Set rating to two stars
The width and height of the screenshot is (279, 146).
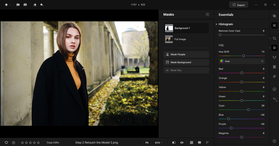point(26,143)
